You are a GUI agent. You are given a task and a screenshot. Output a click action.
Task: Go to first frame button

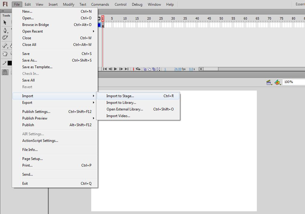click(105, 69)
